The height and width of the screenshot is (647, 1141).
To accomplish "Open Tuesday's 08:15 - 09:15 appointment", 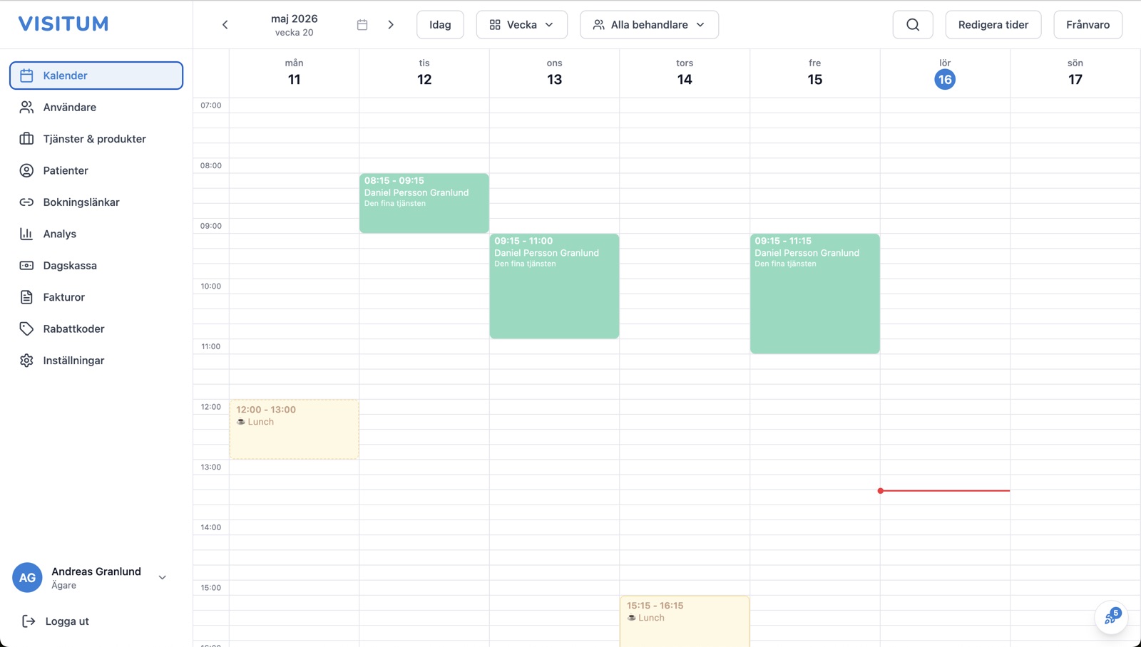I will click(424, 203).
